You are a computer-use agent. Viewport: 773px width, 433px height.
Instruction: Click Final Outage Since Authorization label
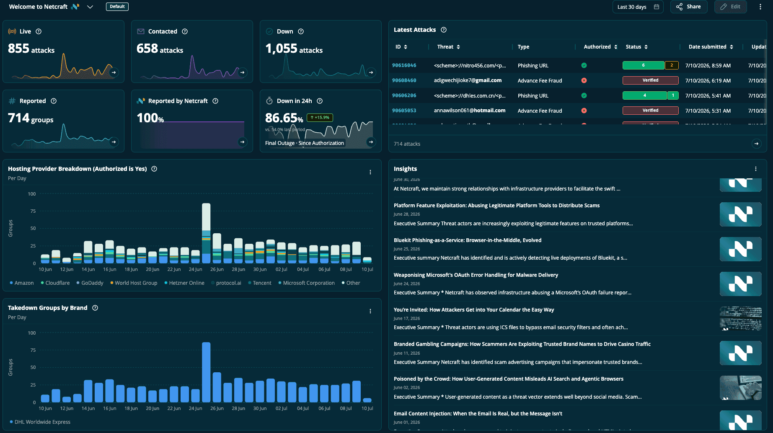click(305, 143)
